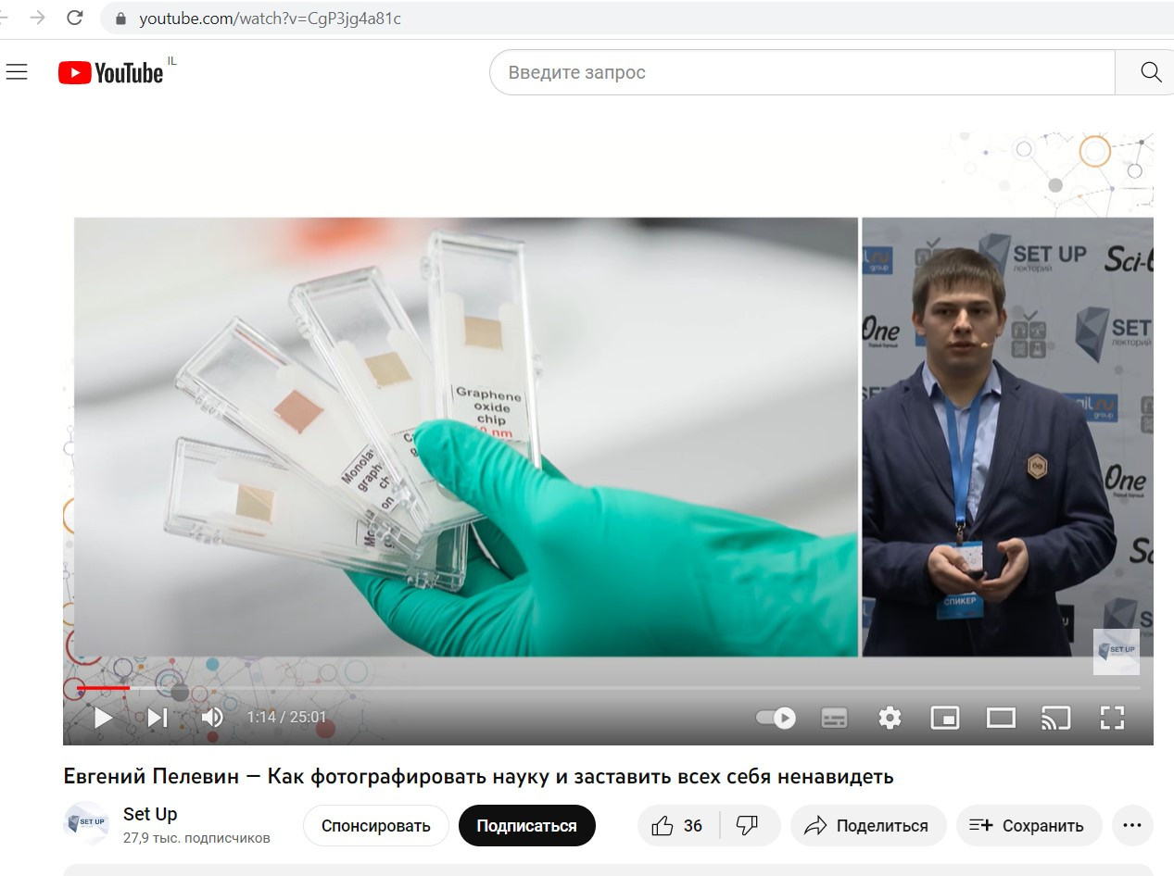Open the video settings gear

(890, 718)
